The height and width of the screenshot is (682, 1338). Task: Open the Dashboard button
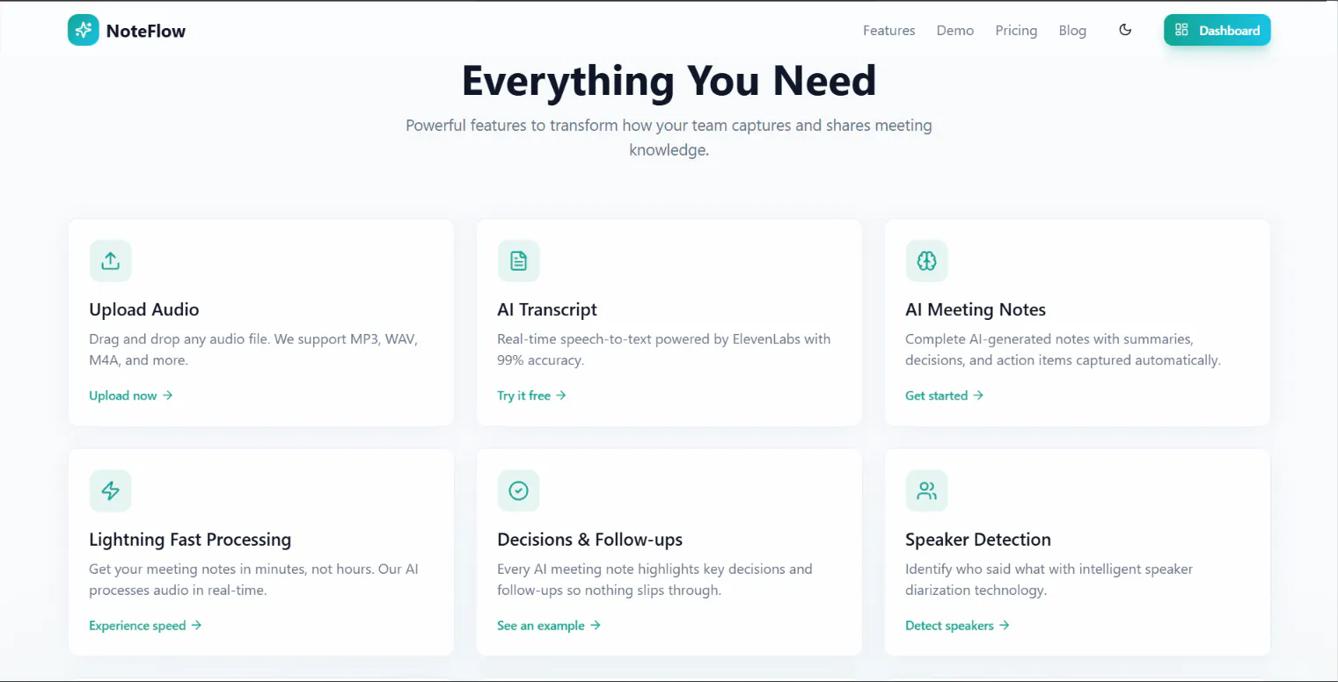pos(1217,30)
